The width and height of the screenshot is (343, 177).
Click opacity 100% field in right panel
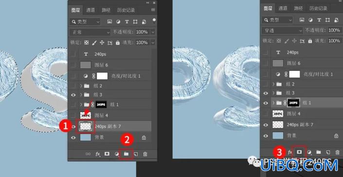click(334, 30)
